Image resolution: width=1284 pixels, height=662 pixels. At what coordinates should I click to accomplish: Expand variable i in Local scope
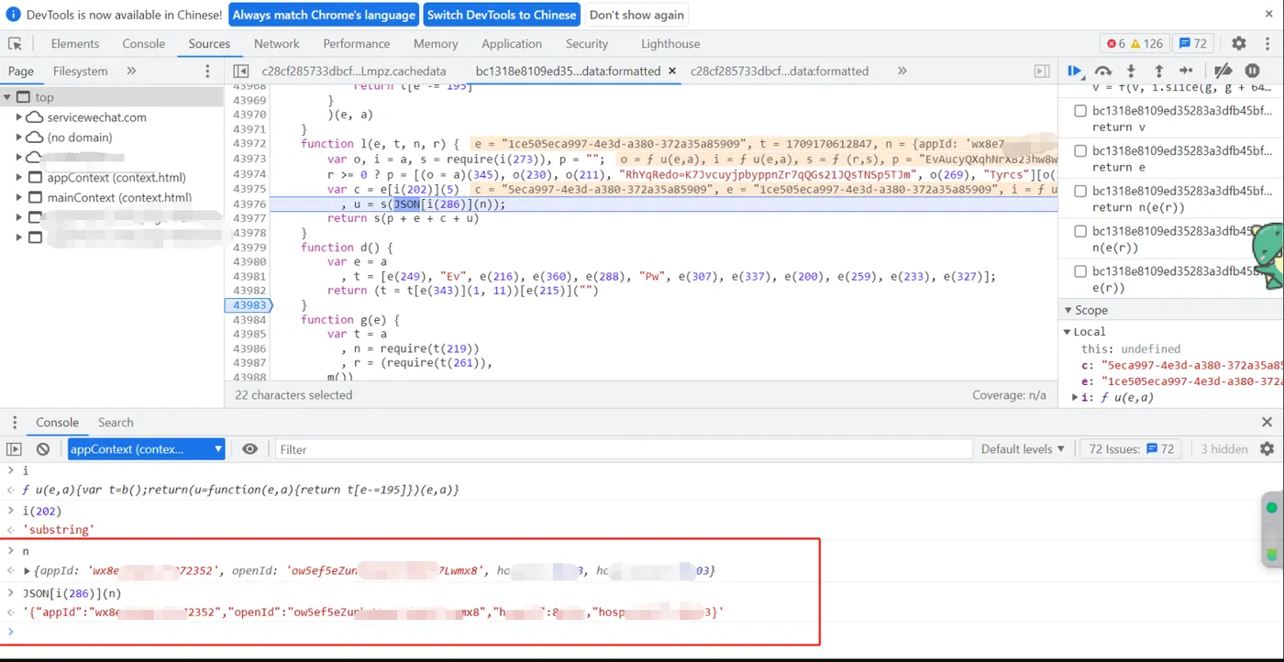[x=1077, y=397]
